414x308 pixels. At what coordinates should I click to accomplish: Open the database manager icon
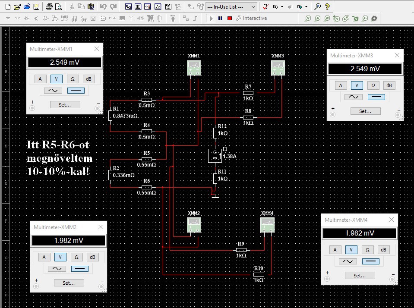click(x=200, y=7)
